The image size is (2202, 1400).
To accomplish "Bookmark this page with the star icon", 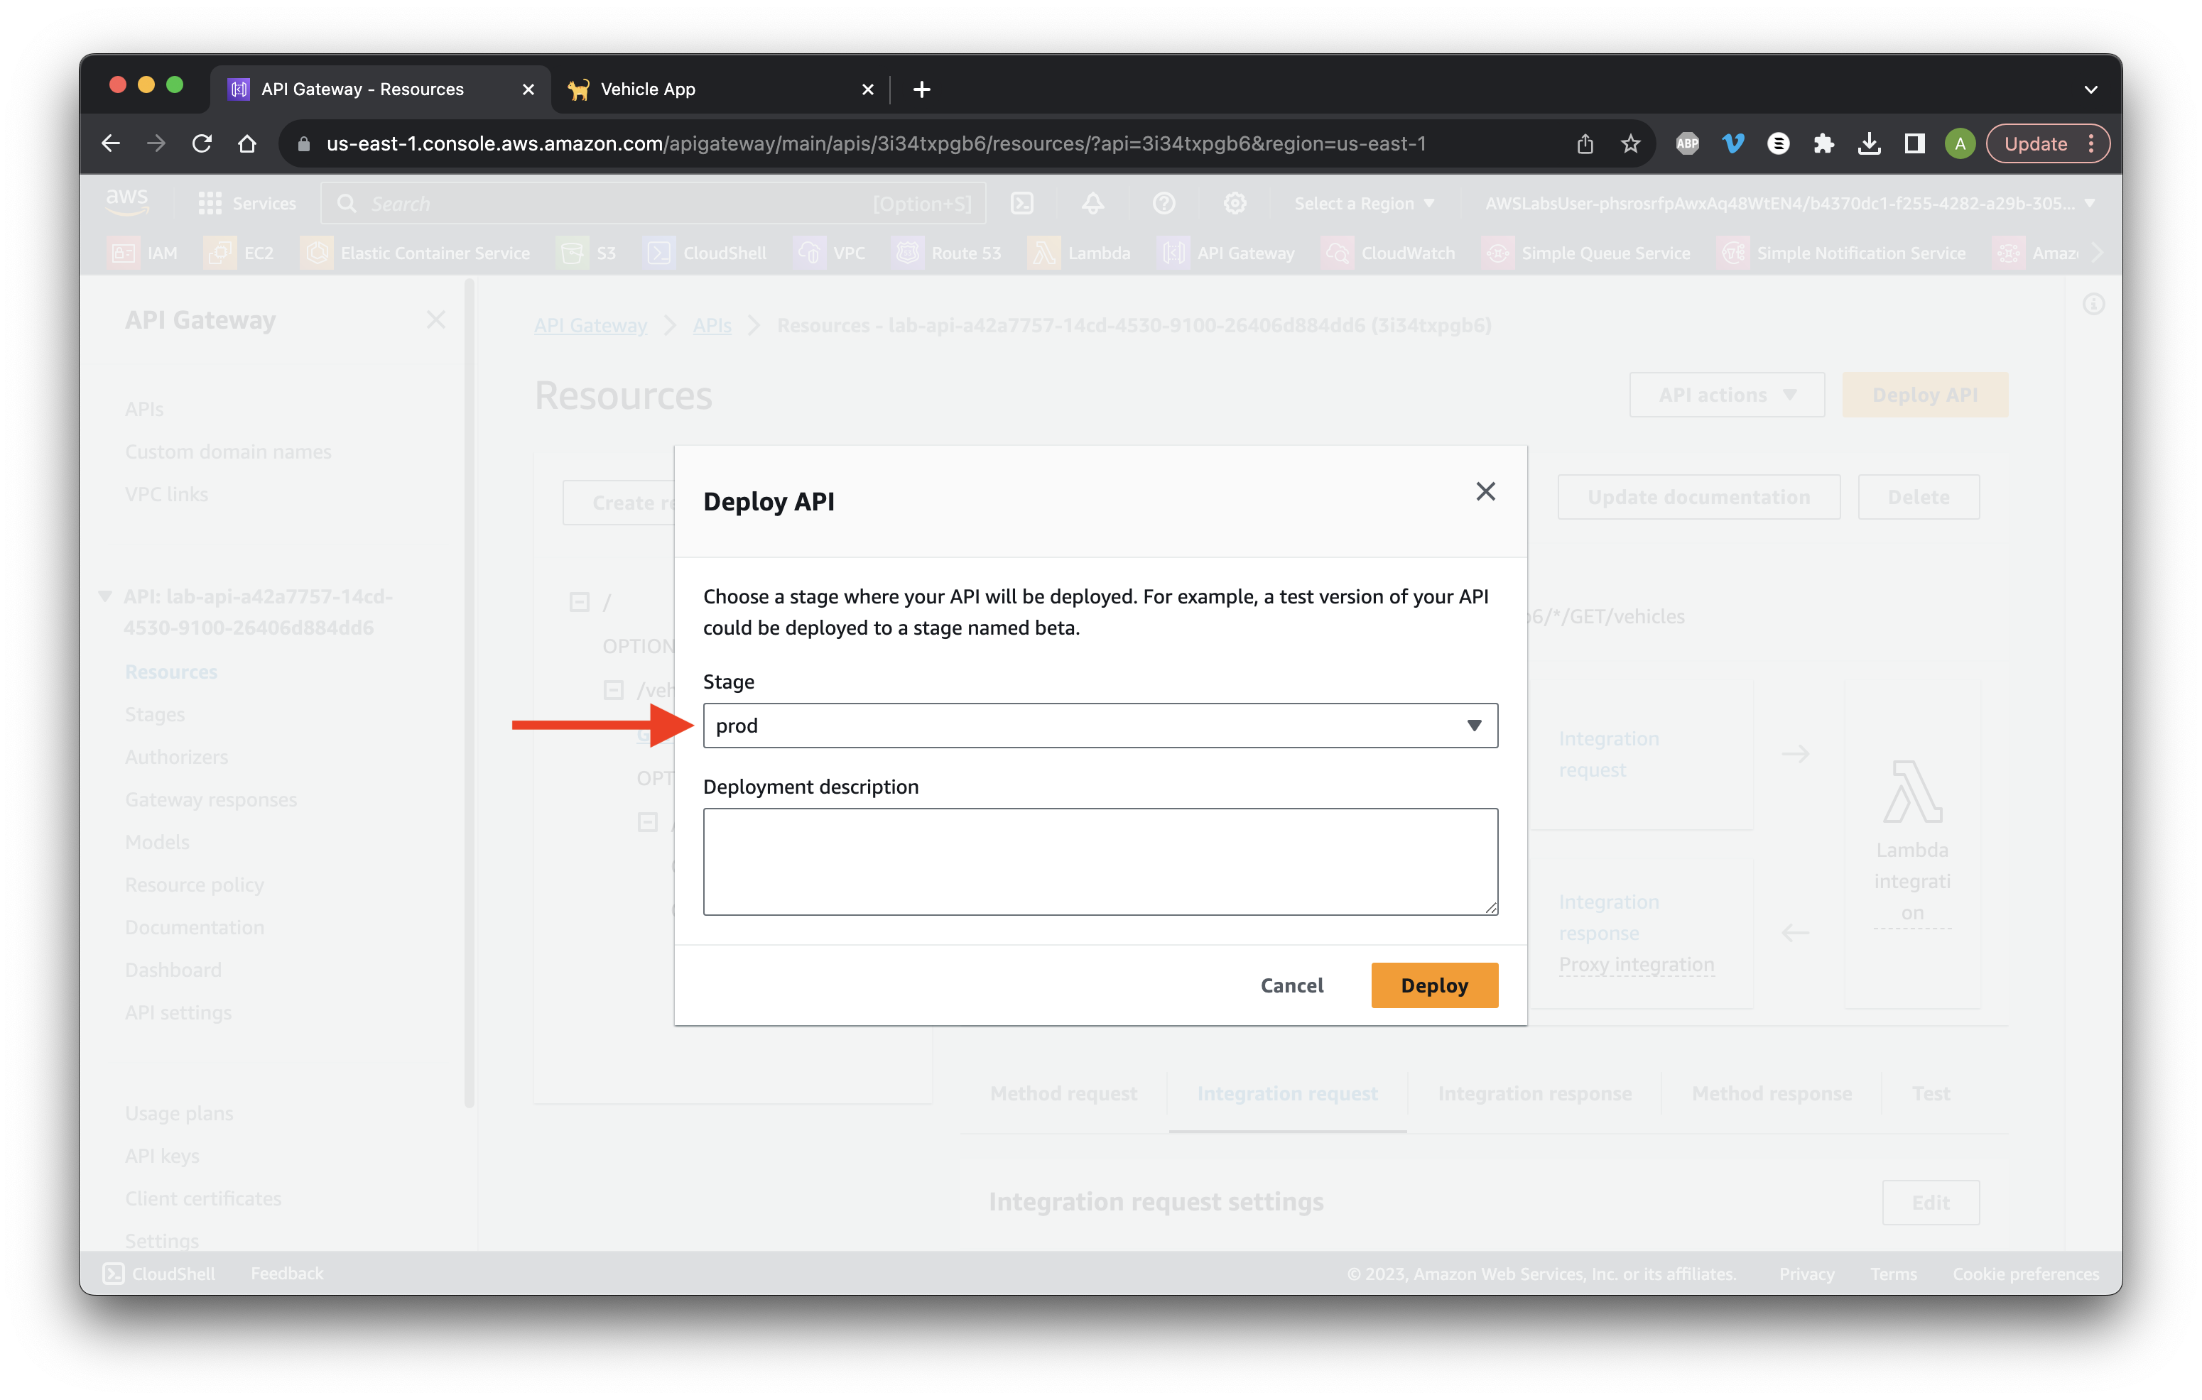I will (x=1630, y=143).
